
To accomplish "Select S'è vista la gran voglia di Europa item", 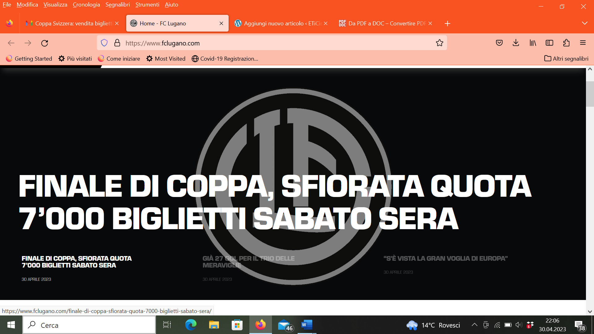I will [445, 259].
